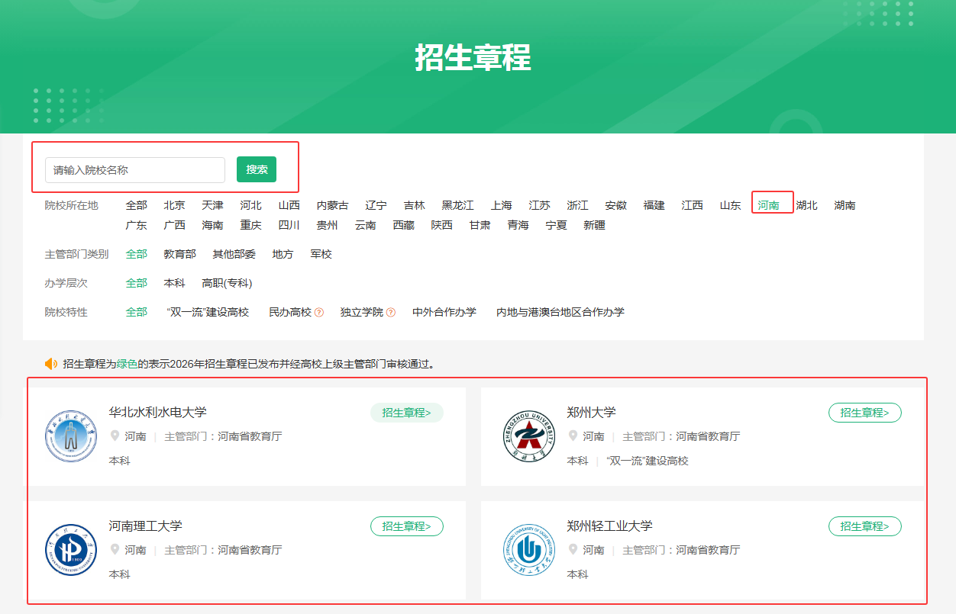
Task: Filter schools by 辽宁
Action: (376, 205)
